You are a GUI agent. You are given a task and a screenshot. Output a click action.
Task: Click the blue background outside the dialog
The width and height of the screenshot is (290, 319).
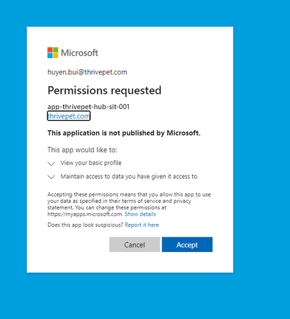(262, 149)
